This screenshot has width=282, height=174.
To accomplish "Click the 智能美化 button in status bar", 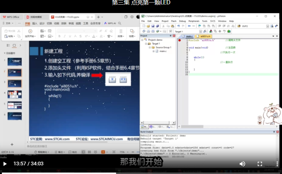I will coord(42,152).
